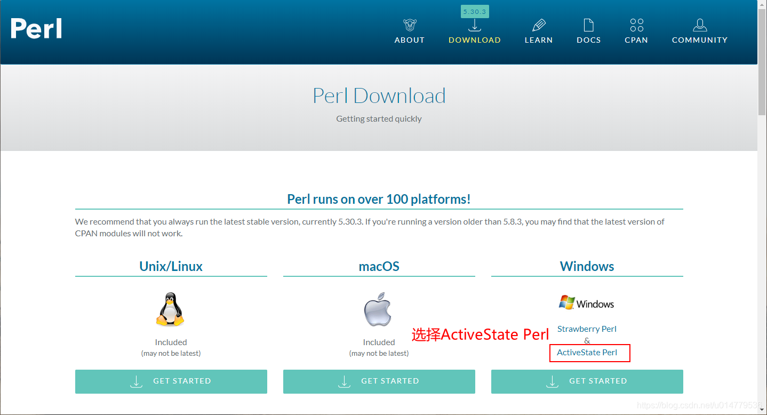Click the CPAN circles icon
Viewport: 767px width, 415px height.
click(x=636, y=25)
